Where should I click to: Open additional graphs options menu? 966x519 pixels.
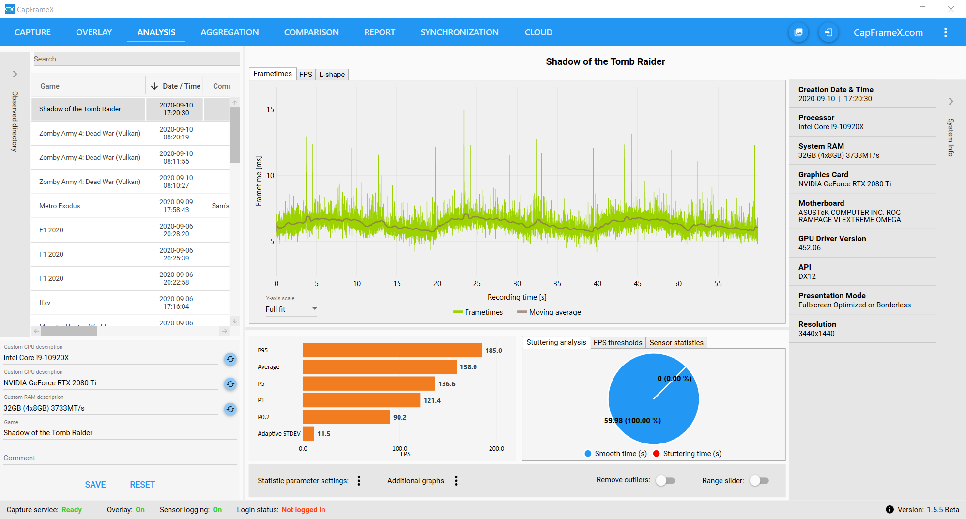click(456, 481)
